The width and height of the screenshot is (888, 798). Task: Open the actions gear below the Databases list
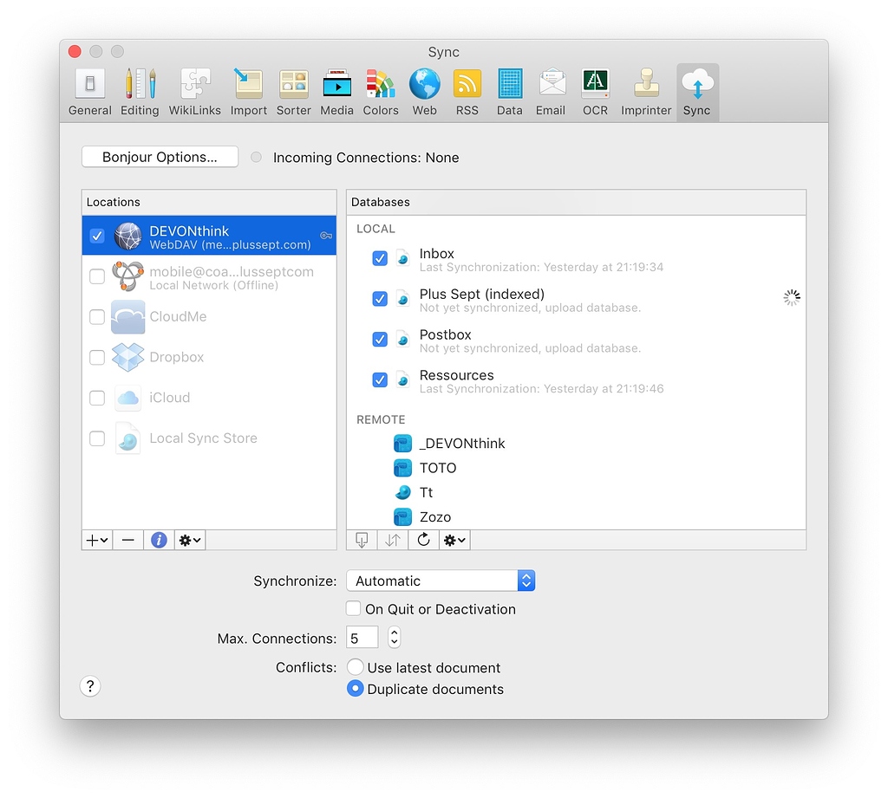click(454, 539)
